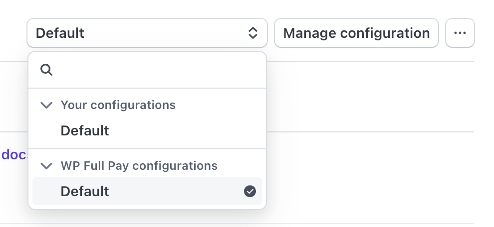This screenshot has height=227, width=494.
Task: Click the WP Full Pay configurations heading text
Action: pos(139,166)
